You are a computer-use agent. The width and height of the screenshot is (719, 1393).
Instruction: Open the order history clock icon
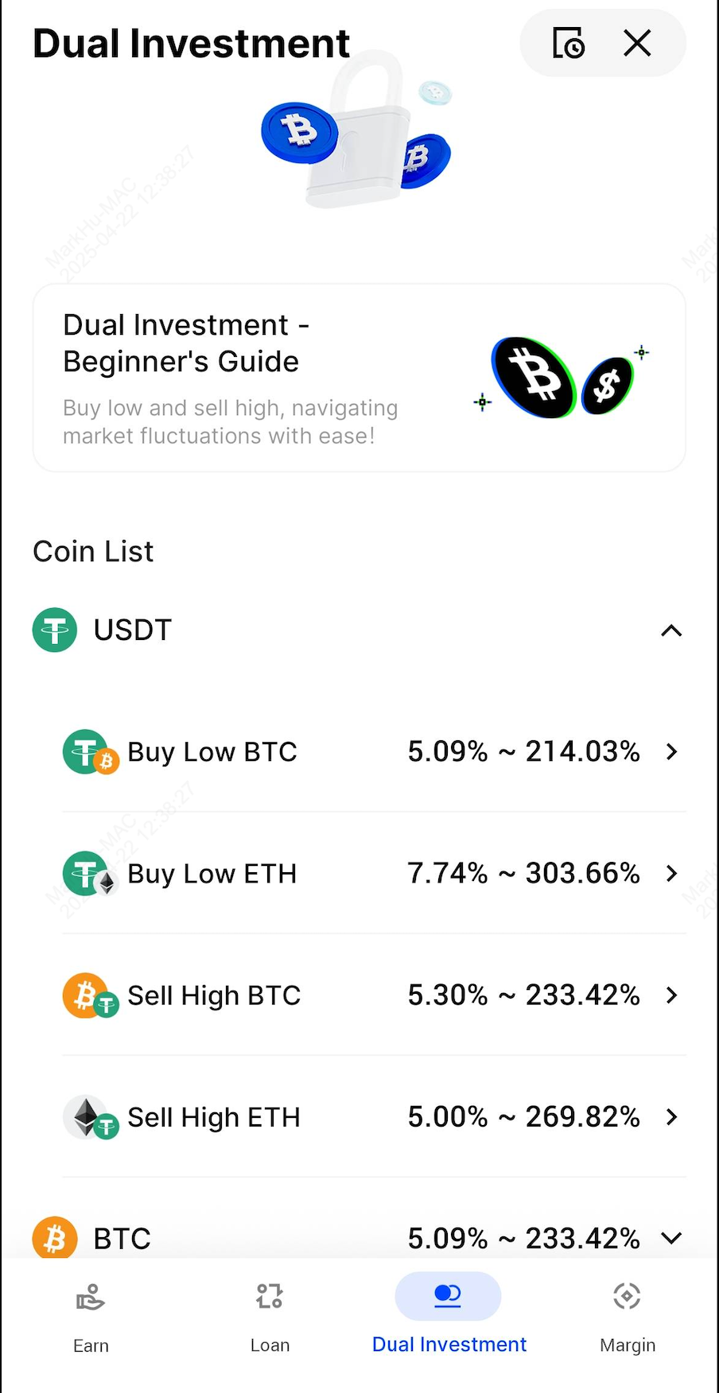pos(569,43)
